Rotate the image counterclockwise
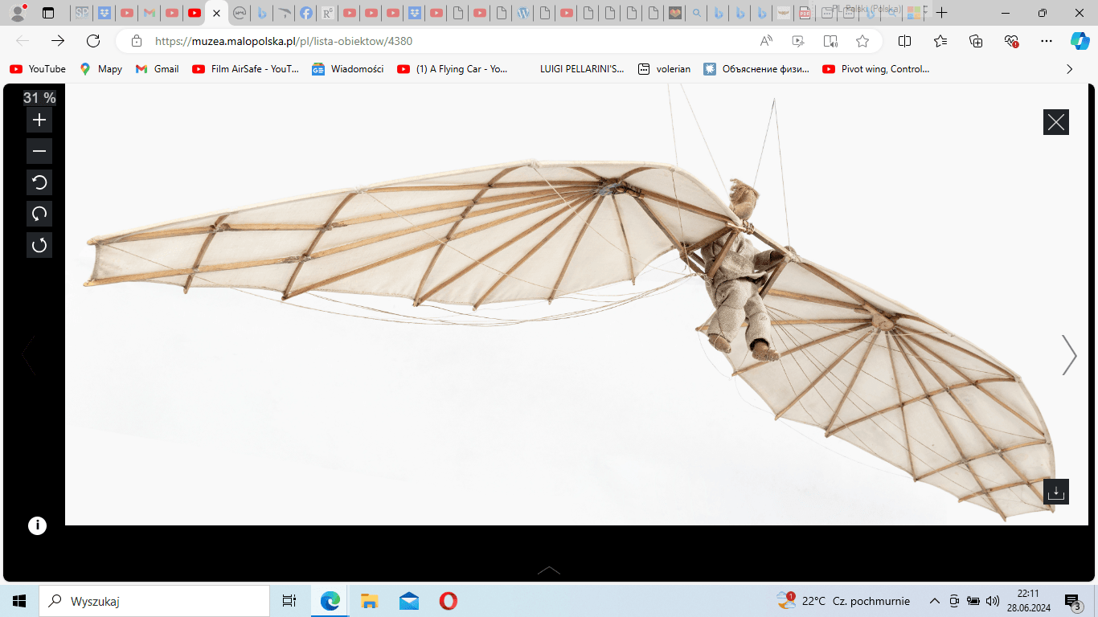This screenshot has width=1098, height=617. pyautogui.click(x=39, y=182)
